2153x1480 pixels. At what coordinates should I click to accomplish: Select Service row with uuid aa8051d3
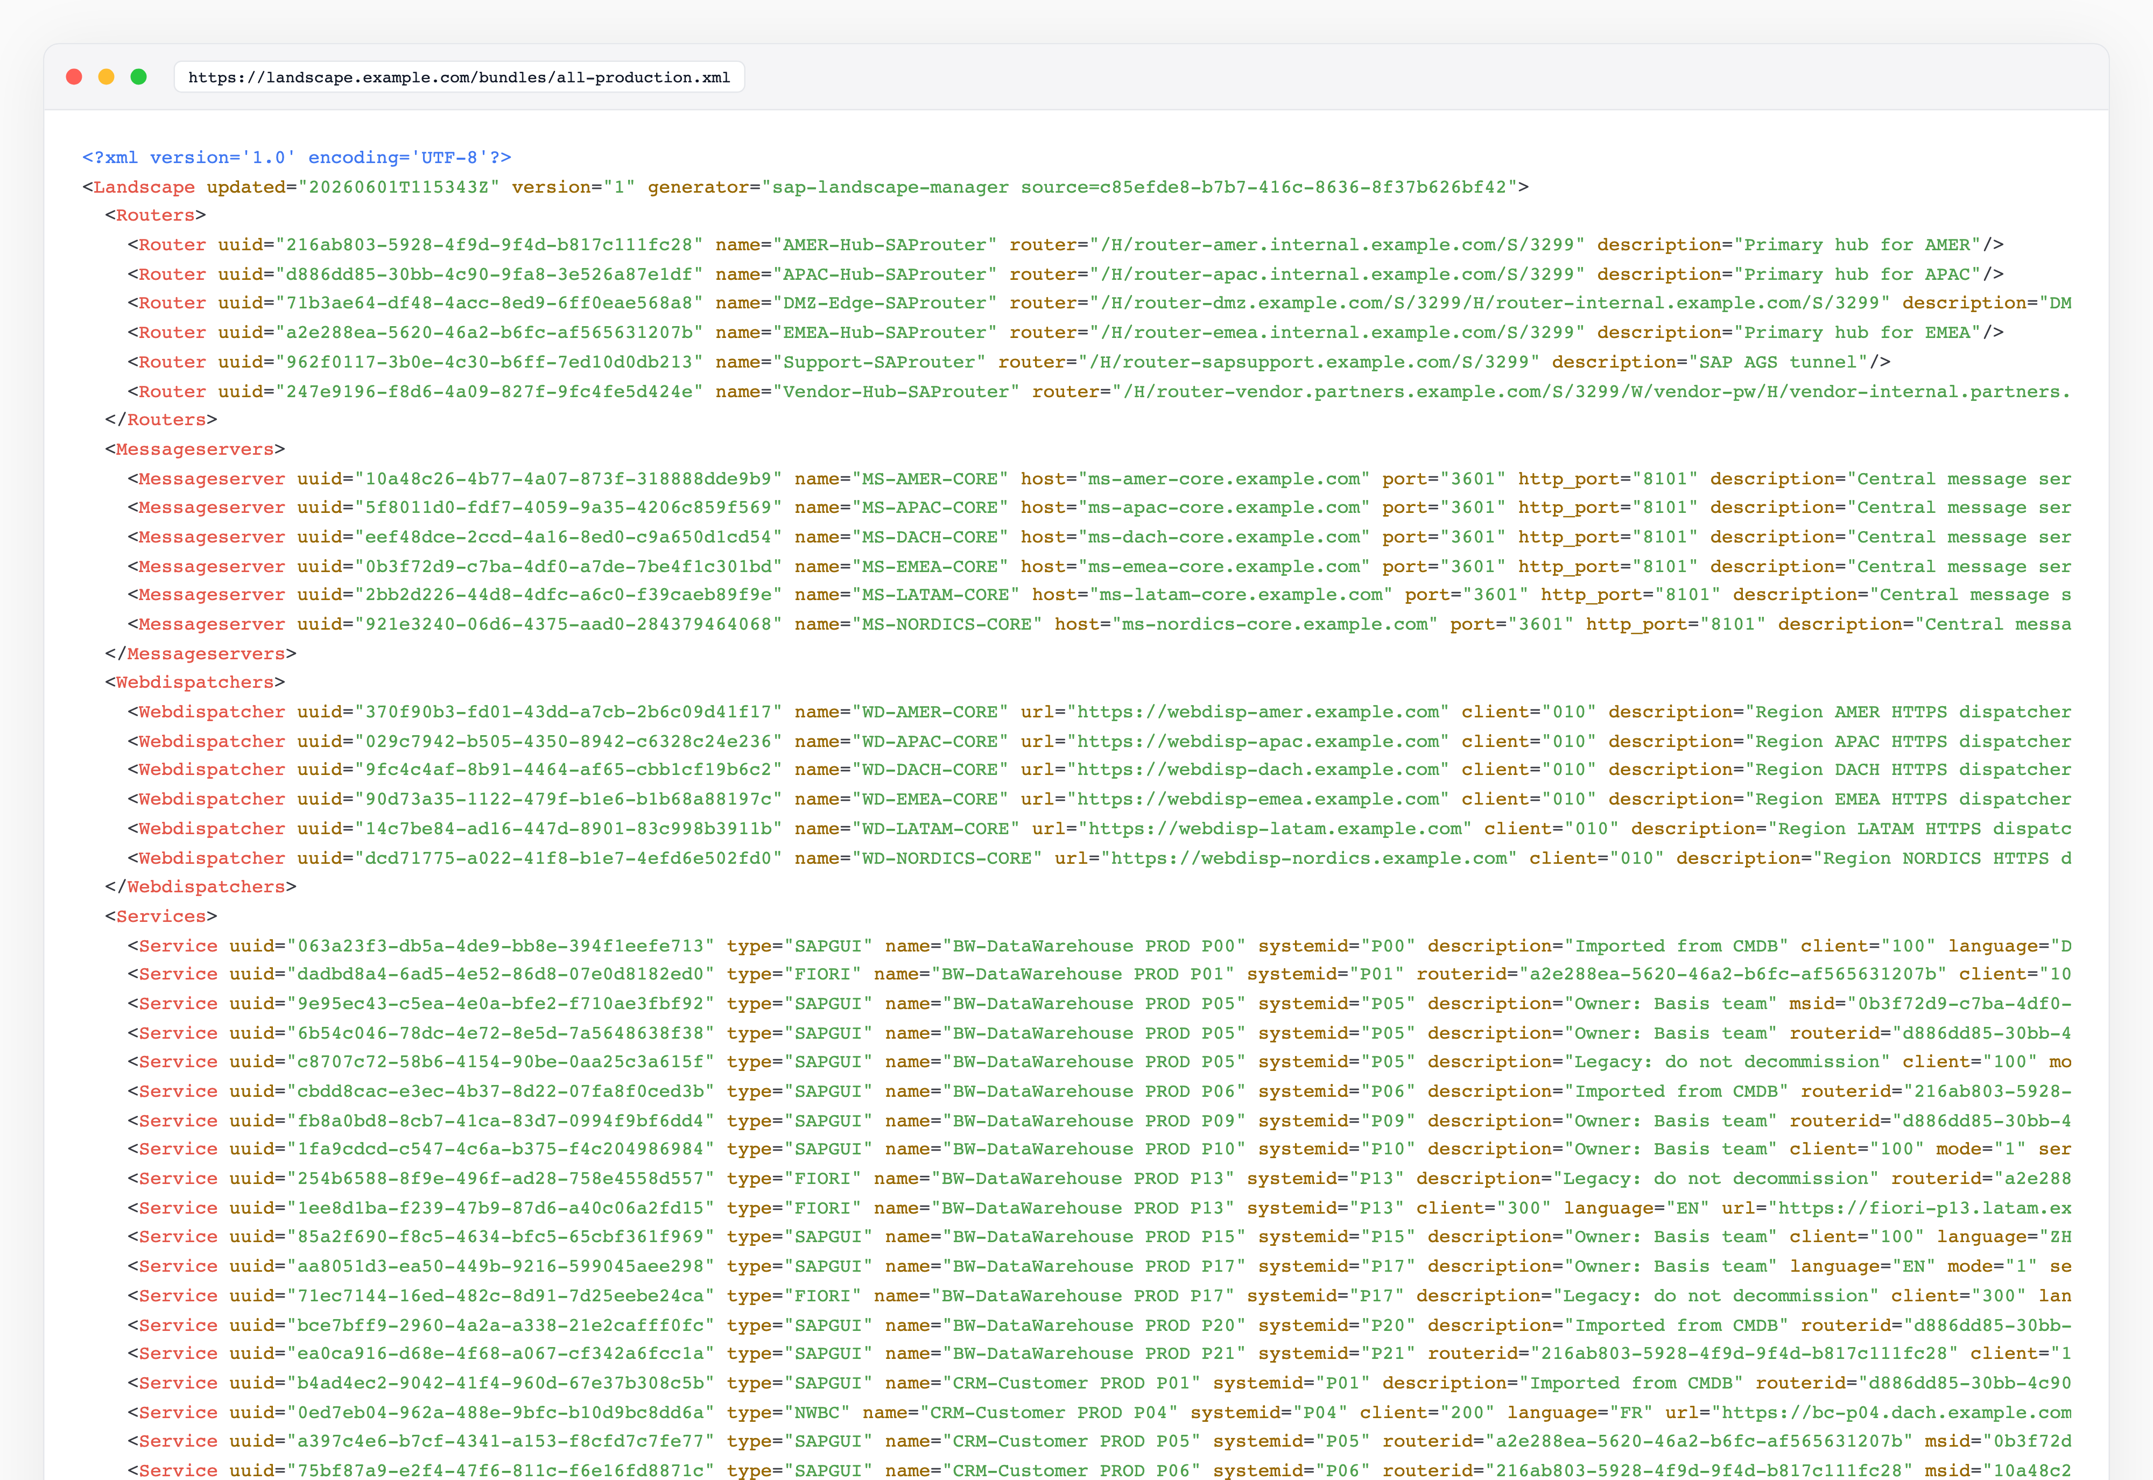pos(1099,1267)
